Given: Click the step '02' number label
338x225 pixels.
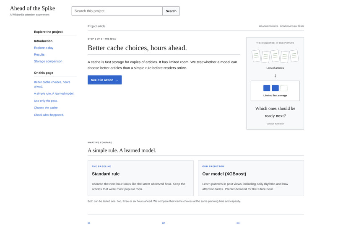Looking at the screenshot, I should pyautogui.click(x=164, y=223).
